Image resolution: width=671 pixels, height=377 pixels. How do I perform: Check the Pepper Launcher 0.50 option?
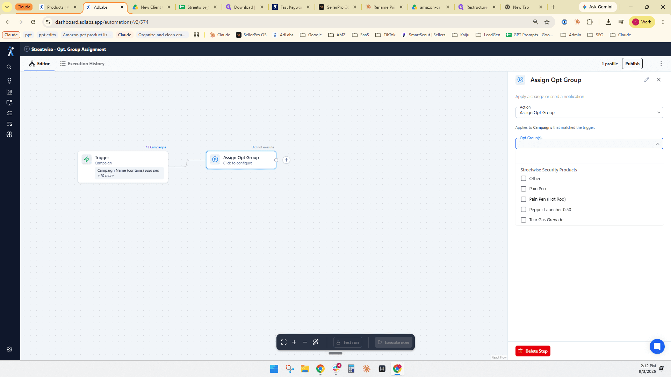(x=524, y=209)
